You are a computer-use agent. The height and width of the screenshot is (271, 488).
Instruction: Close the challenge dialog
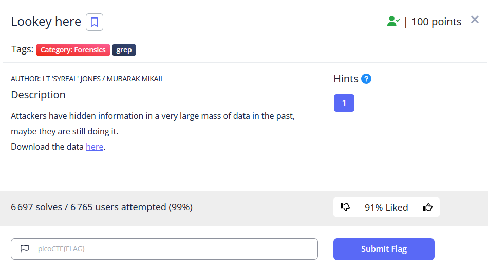tap(475, 20)
